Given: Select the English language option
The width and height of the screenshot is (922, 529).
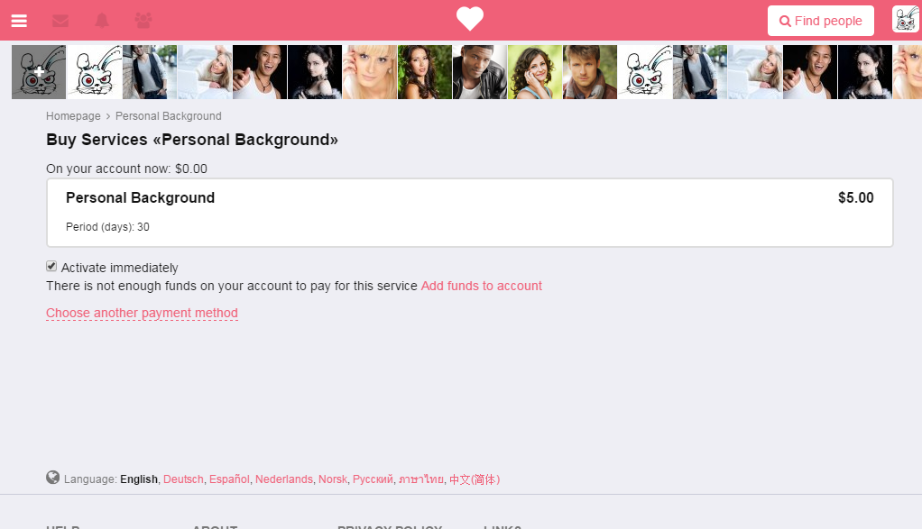Looking at the screenshot, I should pos(139,479).
